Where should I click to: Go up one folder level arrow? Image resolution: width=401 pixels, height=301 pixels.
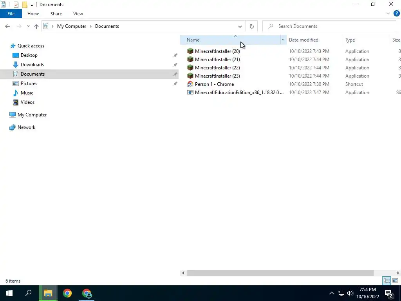pyautogui.click(x=36, y=26)
